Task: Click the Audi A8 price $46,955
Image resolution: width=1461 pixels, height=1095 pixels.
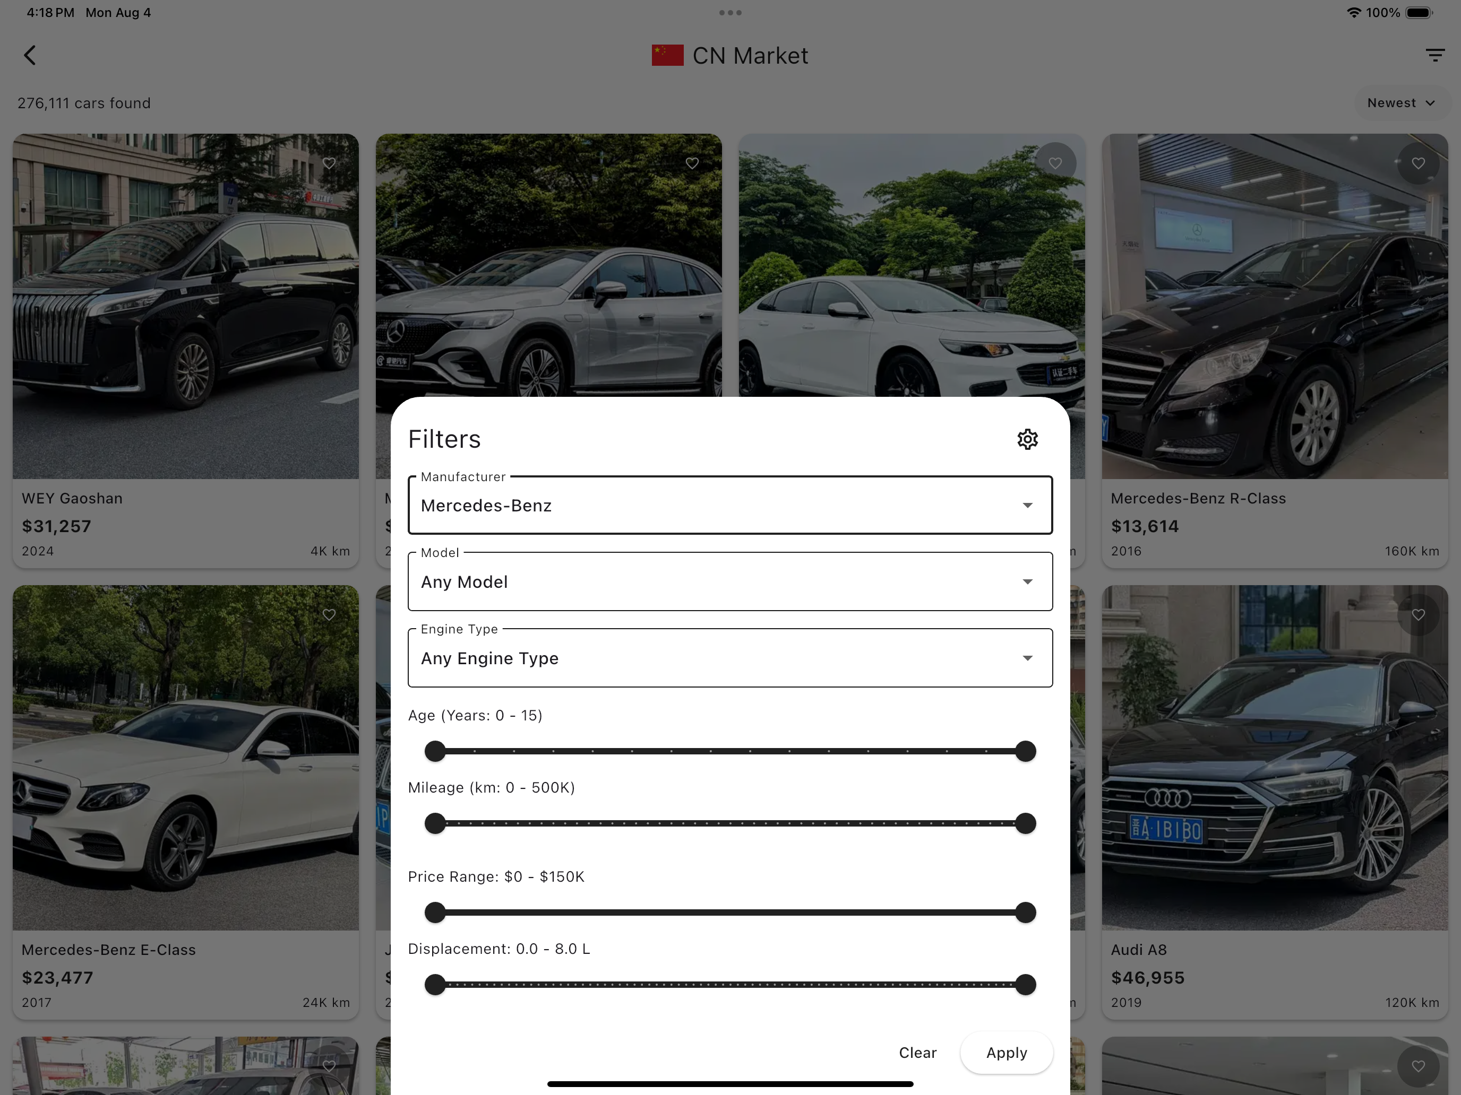Action: [x=1147, y=978]
